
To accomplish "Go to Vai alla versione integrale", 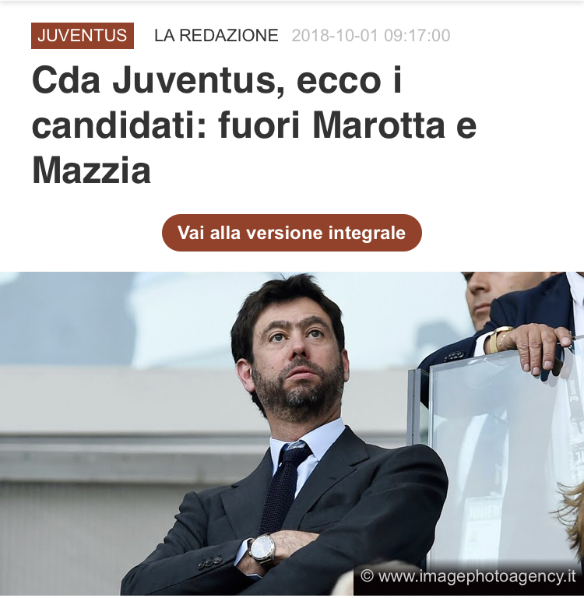I will [292, 233].
